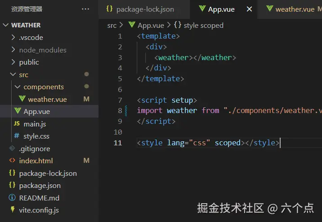
Task: Click the Vue icon on App.vue tab
Action: (202, 9)
